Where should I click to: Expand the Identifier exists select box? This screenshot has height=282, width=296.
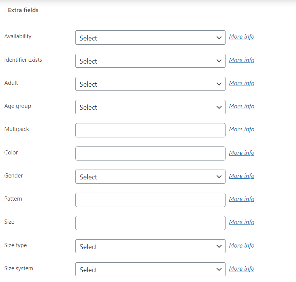150,61
